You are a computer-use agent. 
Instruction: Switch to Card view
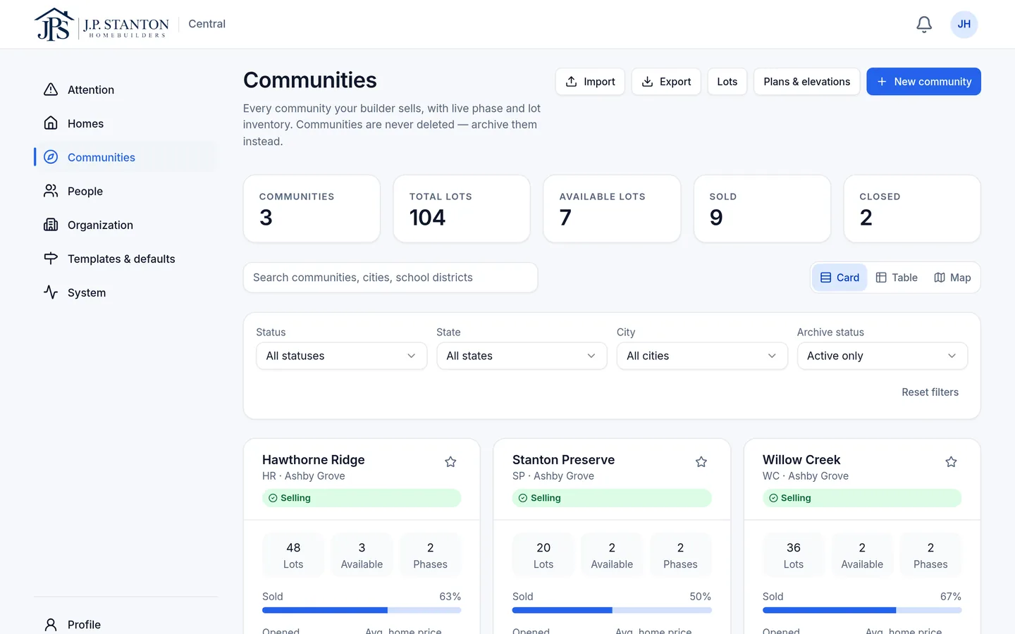839,278
